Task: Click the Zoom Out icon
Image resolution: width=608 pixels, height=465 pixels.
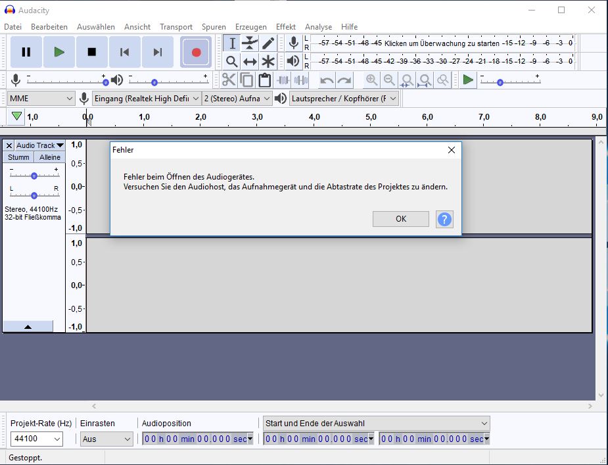Action: pyautogui.click(x=389, y=80)
